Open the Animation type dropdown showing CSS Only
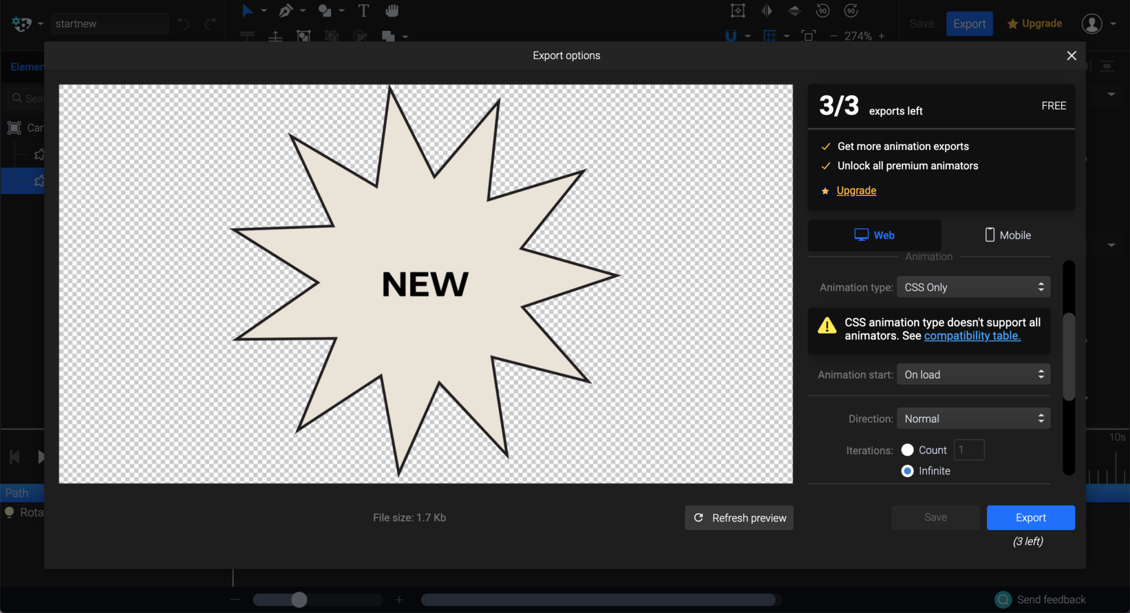The image size is (1130, 613). click(973, 287)
